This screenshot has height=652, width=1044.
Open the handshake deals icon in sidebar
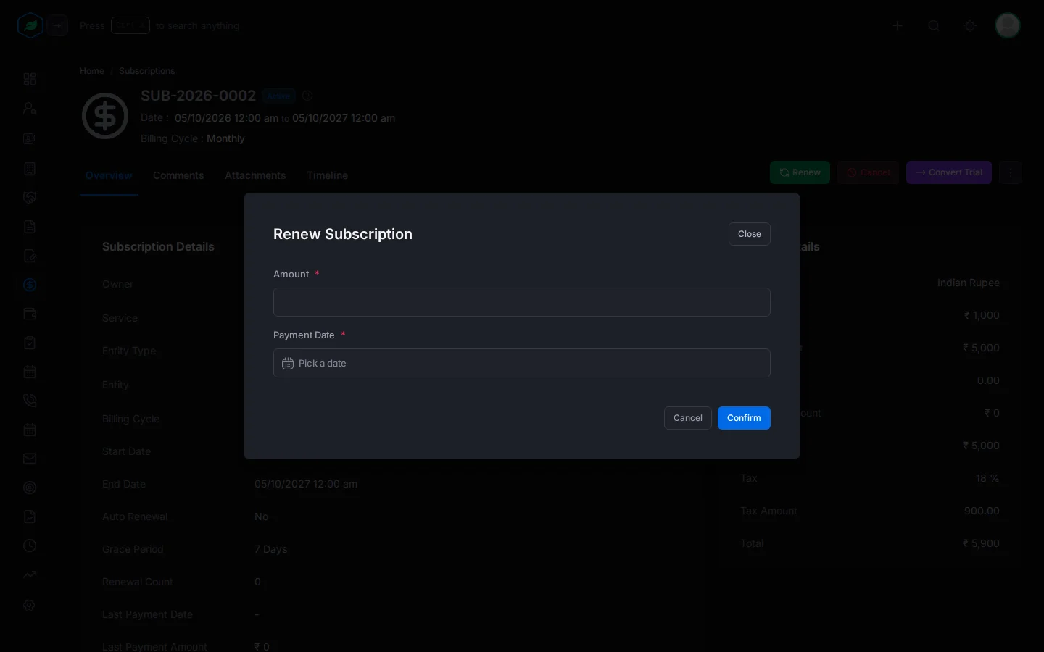[x=30, y=198]
